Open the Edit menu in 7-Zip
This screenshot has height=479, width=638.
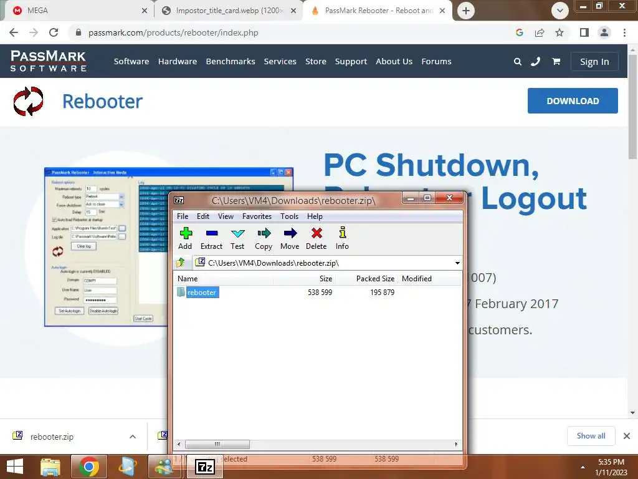tap(203, 216)
